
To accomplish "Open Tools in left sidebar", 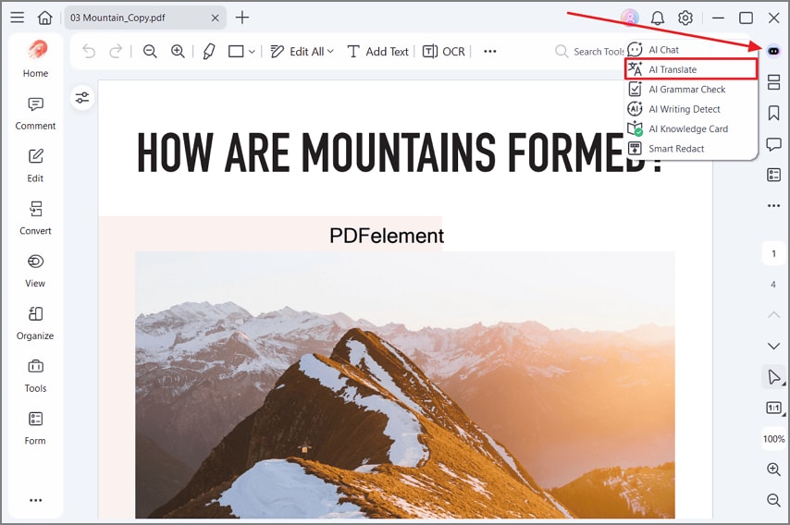I will tap(35, 376).
